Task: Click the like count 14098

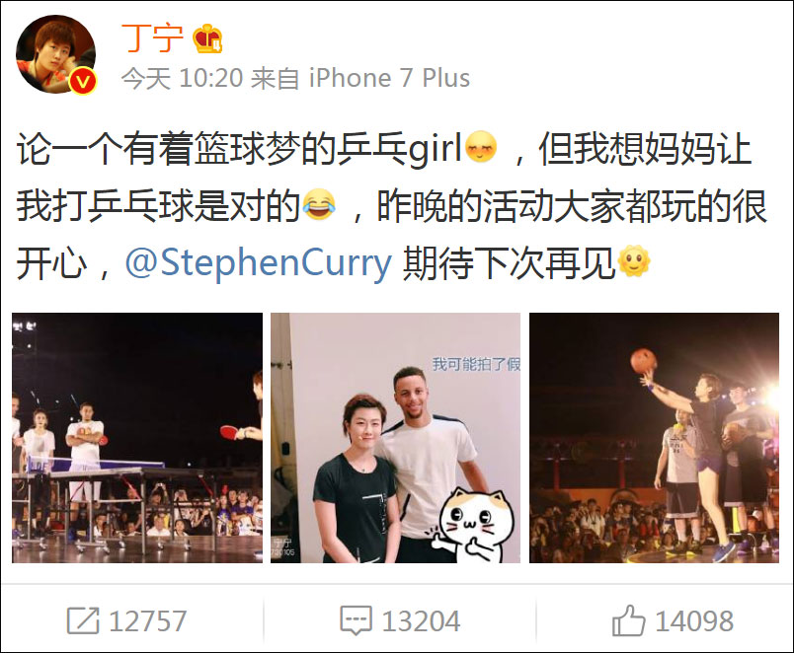Action: coord(694,621)
